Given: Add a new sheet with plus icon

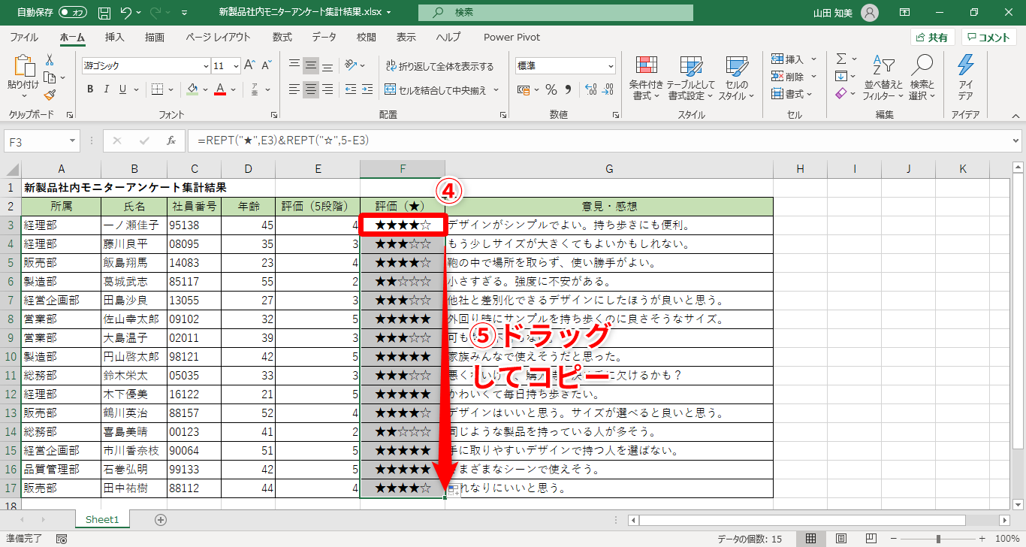Looking at the screenshot, I should (x=160, y=519).
